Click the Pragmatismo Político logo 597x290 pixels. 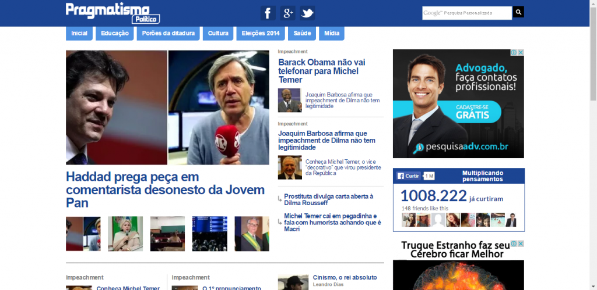[x=113, y=13]
